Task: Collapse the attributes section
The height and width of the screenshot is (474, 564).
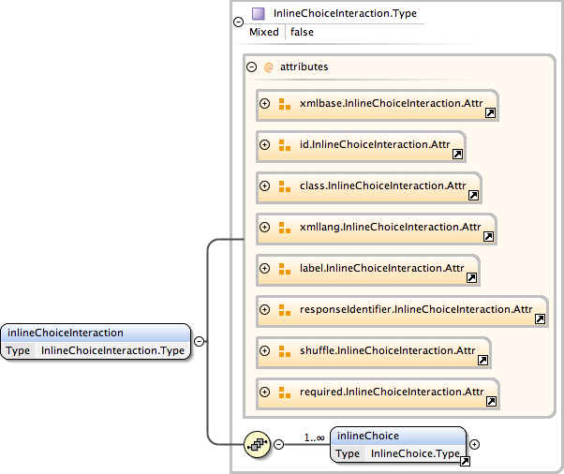Action: pos(251,67)
